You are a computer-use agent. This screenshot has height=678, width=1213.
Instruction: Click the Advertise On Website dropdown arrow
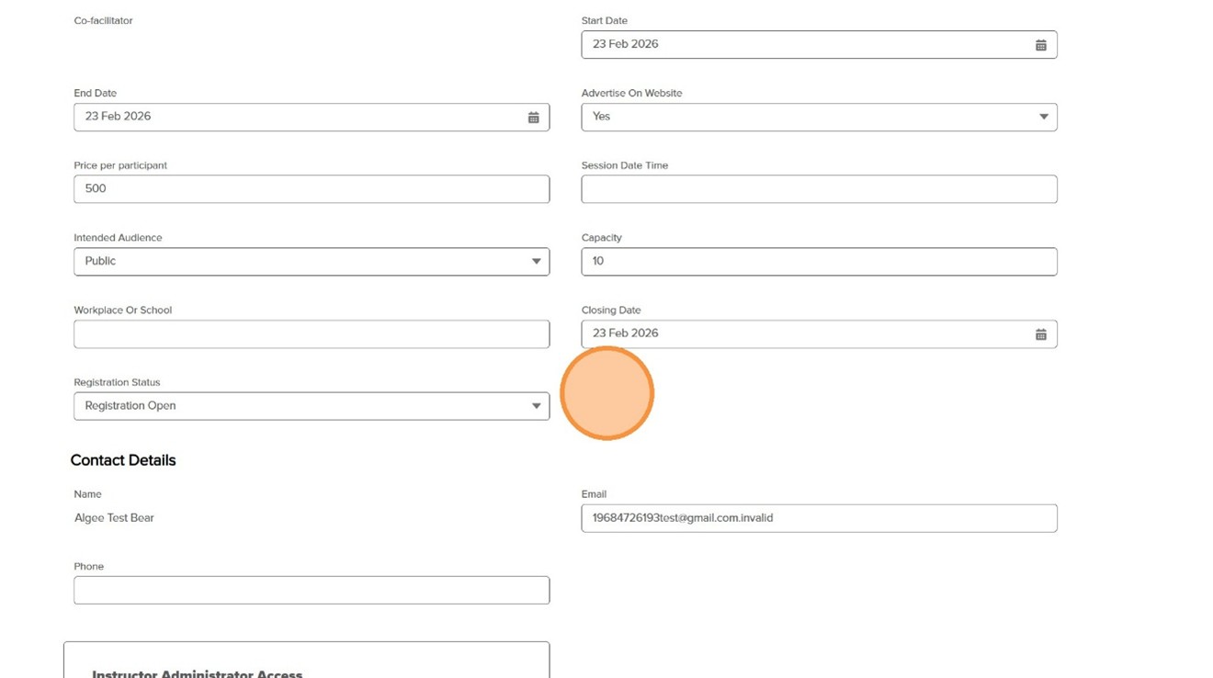[x=1043, y=117]
